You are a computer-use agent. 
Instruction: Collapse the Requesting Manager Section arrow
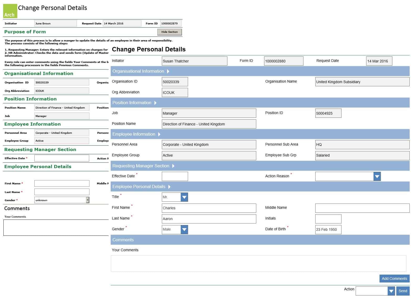point(173,166)
